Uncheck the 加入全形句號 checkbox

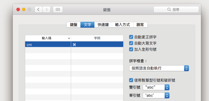(x=131, y=49)
